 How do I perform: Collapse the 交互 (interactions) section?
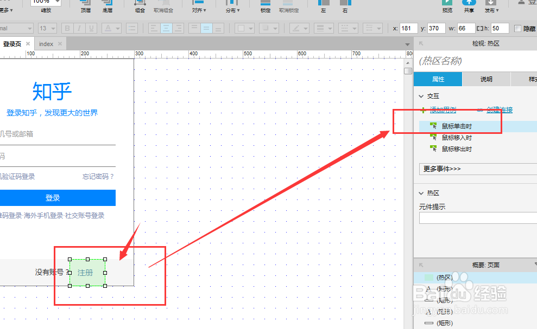(x=421, y=96)
